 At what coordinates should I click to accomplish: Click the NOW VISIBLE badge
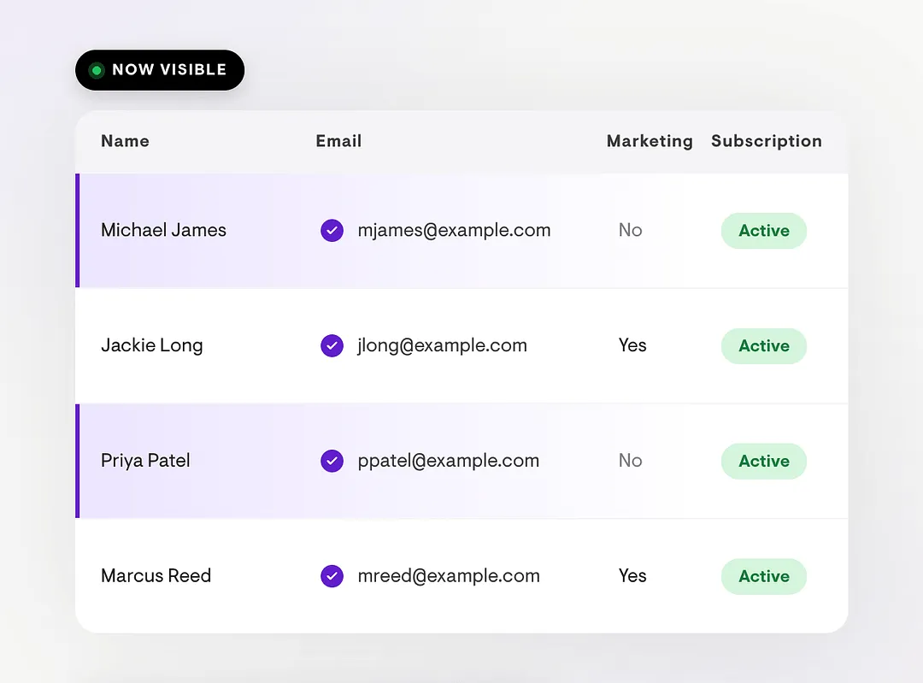[160, 70]
